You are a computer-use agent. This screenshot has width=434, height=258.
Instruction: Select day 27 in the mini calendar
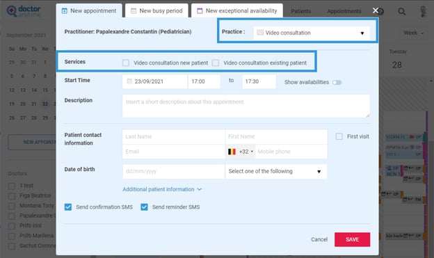coord(23,118)
